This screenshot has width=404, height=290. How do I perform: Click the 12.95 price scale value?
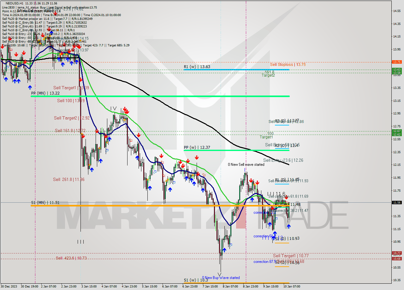[396, 113]
